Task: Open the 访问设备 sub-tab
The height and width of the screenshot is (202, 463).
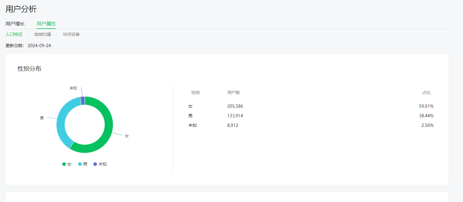Action: point(71,34)
